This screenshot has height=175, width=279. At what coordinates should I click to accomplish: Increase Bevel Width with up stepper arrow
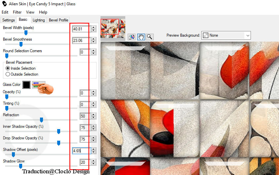tap(94, 27)
